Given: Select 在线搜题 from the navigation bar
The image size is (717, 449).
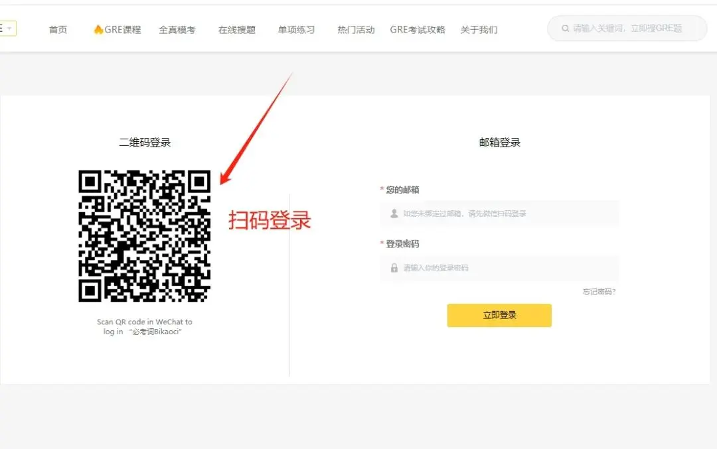Looking at the screenshot, I should click(x=237, y=30).
